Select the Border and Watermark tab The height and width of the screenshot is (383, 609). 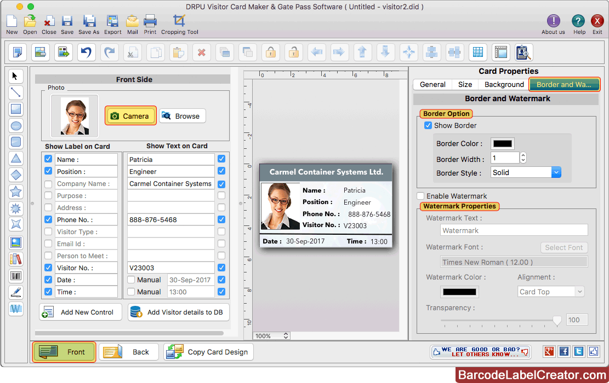click(x=565, y=84)
